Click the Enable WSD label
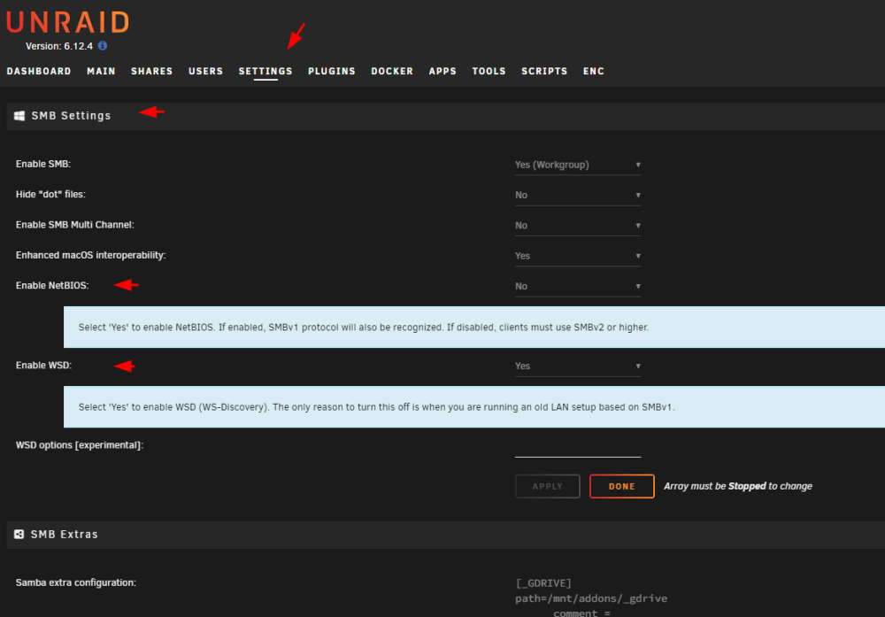This screenshot has width=885, height=617. pos(44,366)
